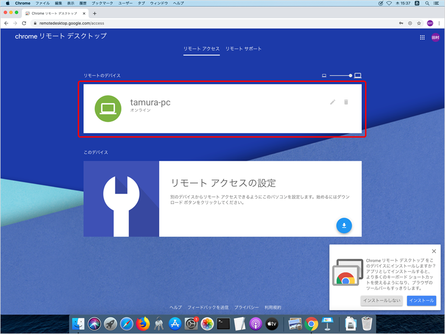The width and height of the screenshot is (445, 334).
Task: Open Terminal from the Dock
Action: (224, 324)
